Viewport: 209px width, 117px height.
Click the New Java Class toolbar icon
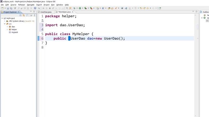[x=103, y=8]
